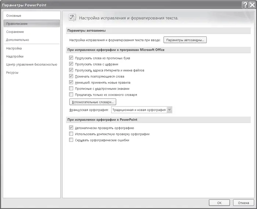Viewport: 257px width, 209px height.
Task: Select the Ресурсы category
Action: (x=12, y=72)
